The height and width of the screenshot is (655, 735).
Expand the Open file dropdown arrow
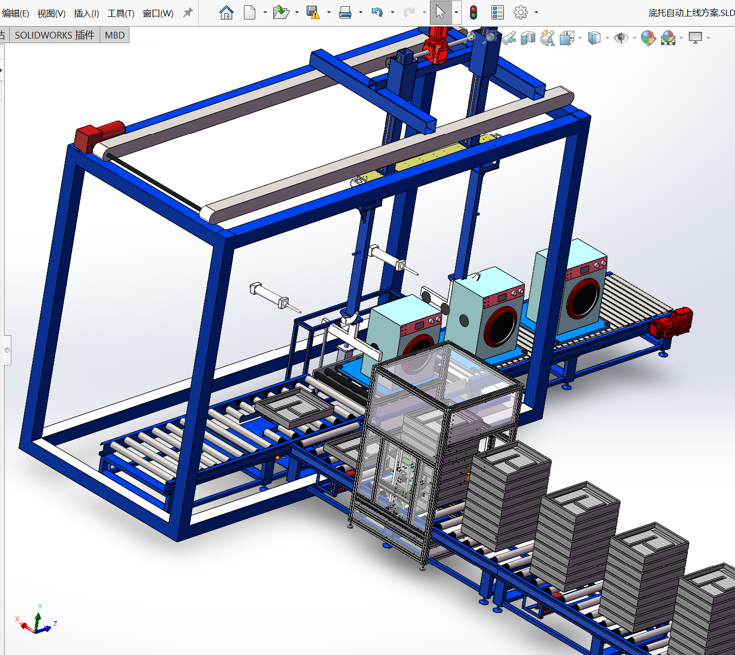(297, 12)
